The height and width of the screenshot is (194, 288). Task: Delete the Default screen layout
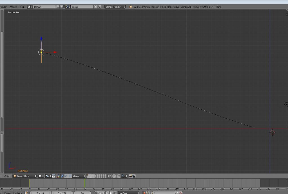(x=62, y=7)
